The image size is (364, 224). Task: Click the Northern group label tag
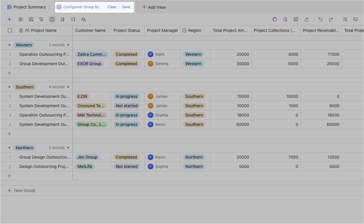point(24,148)
